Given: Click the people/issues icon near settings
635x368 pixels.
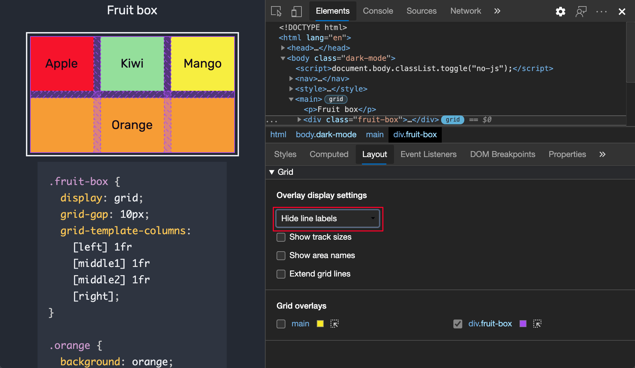Looking at the screenshot, I should click(x=581, y=11).
